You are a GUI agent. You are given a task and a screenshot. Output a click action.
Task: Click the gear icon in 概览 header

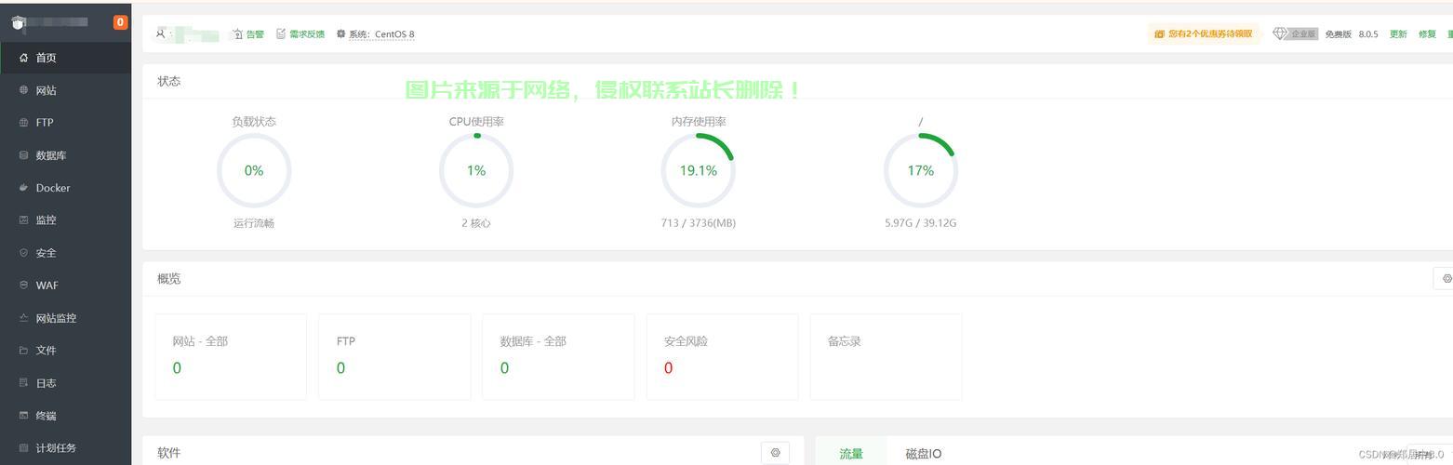(1446, 278)
